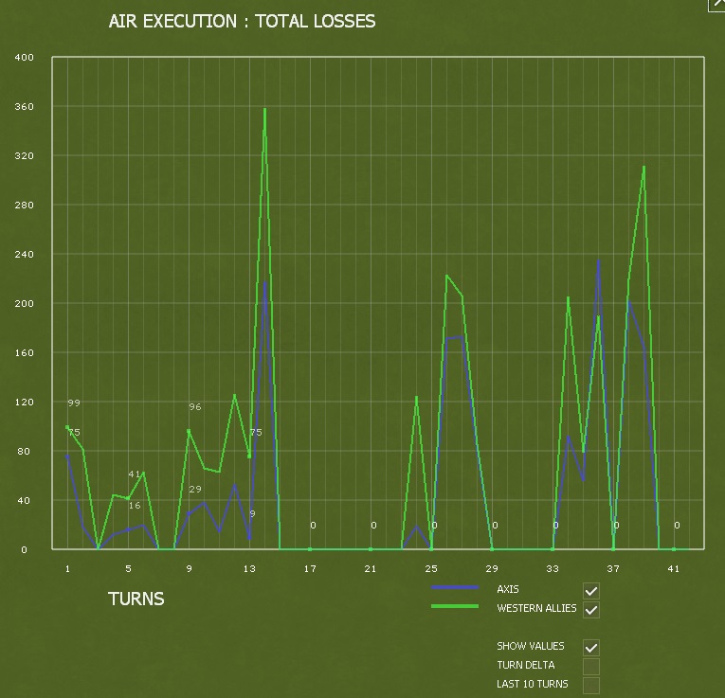Enable the LAST 10 TURNS checkbox
Image resolution: width=725 pixels, height=698 pixels.
[591, 686]
